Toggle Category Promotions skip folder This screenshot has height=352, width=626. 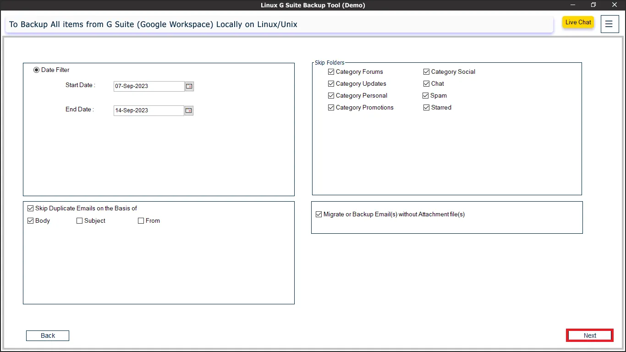tap(331, 108)
